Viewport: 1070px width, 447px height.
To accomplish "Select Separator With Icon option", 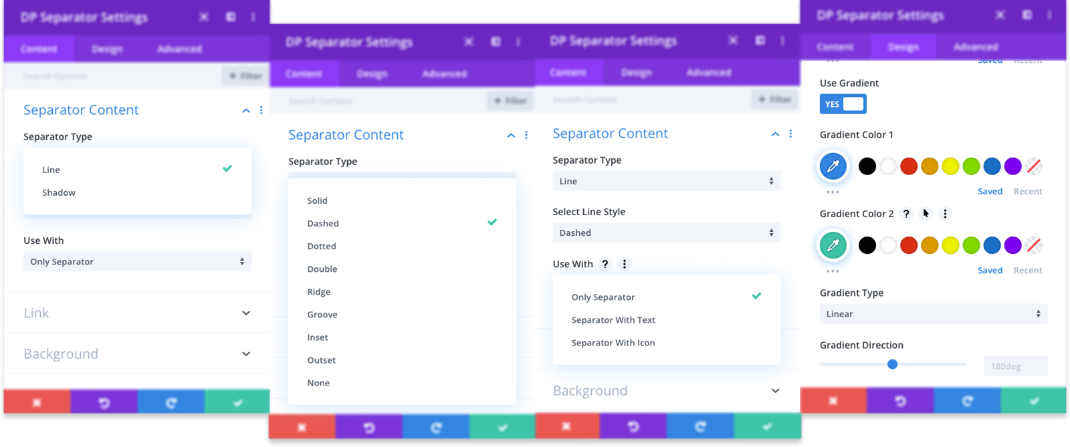I will (x=613, y=343).
